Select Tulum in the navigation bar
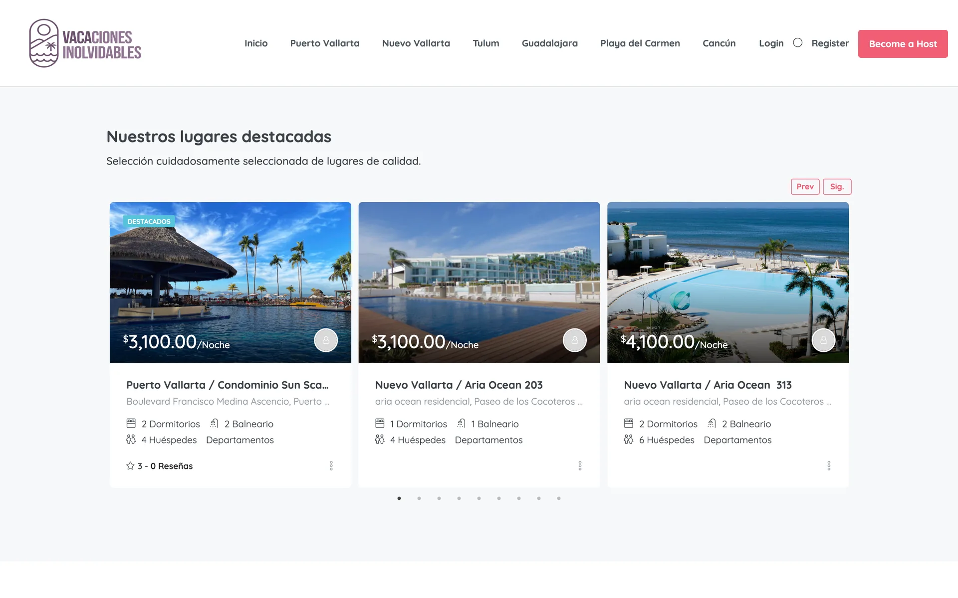The image size is (958, 598). tap(486, 43)
